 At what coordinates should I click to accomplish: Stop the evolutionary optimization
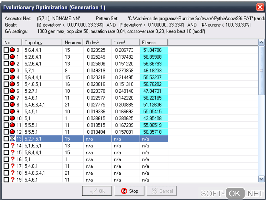[x=129, y=191]
